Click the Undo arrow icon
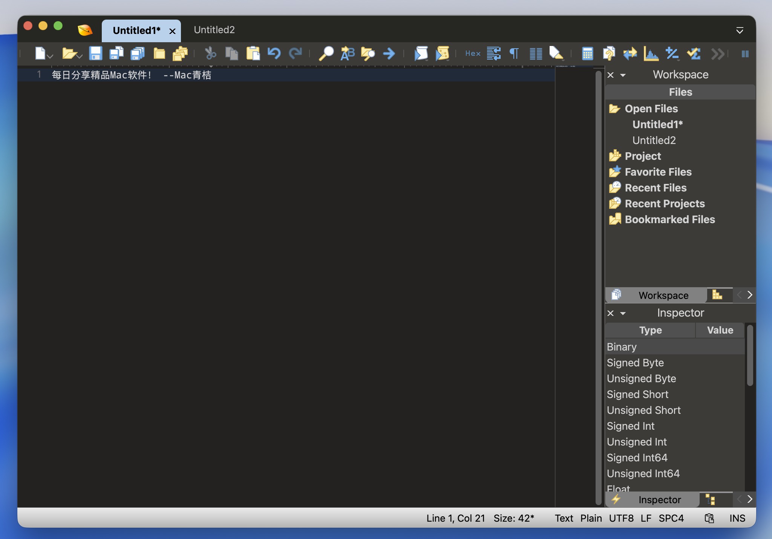 tap(274, 54)
